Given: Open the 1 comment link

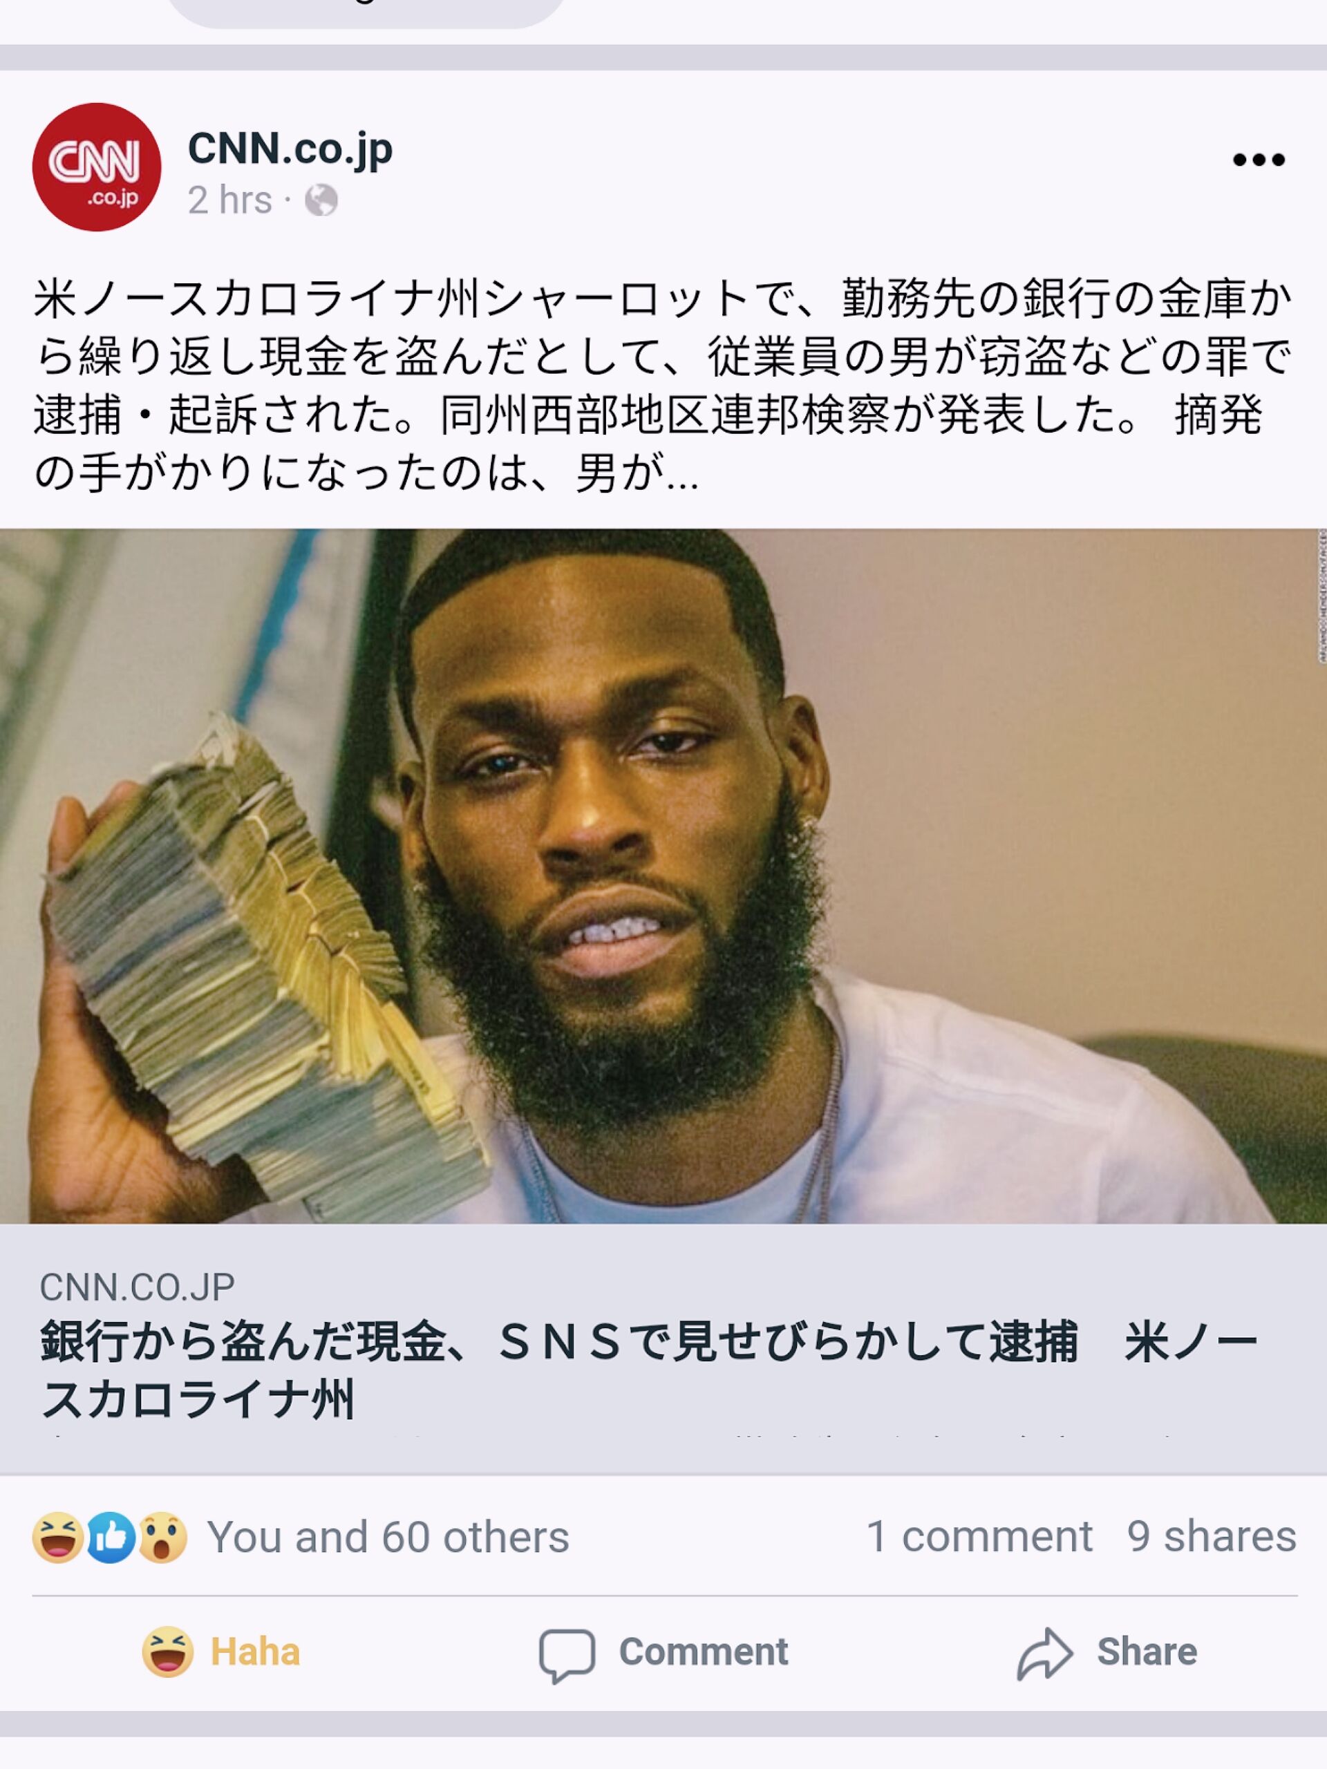Looking at the screenshot, I should tap(979, 1536).
